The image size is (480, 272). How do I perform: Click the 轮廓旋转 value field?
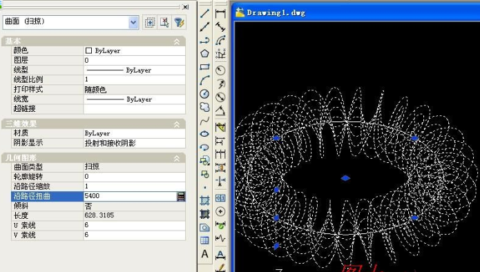135,177
